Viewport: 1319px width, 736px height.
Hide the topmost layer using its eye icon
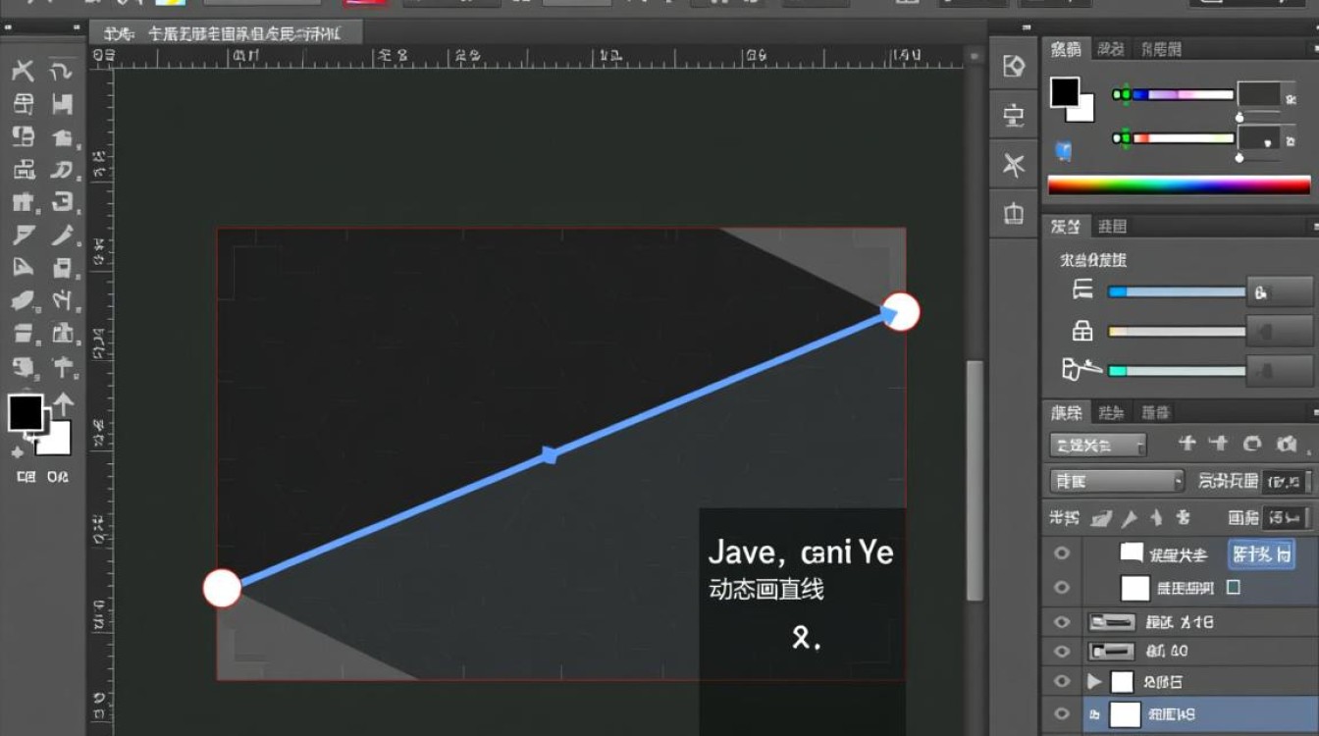pos(1061,553)
